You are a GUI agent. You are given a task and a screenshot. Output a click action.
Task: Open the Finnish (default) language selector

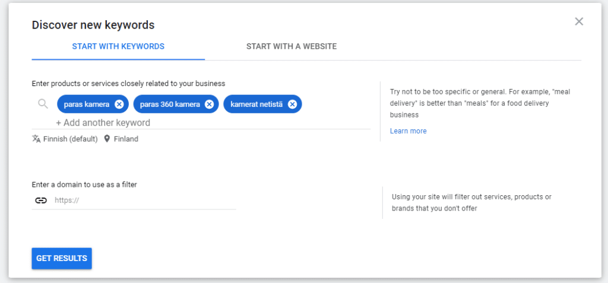70,139
